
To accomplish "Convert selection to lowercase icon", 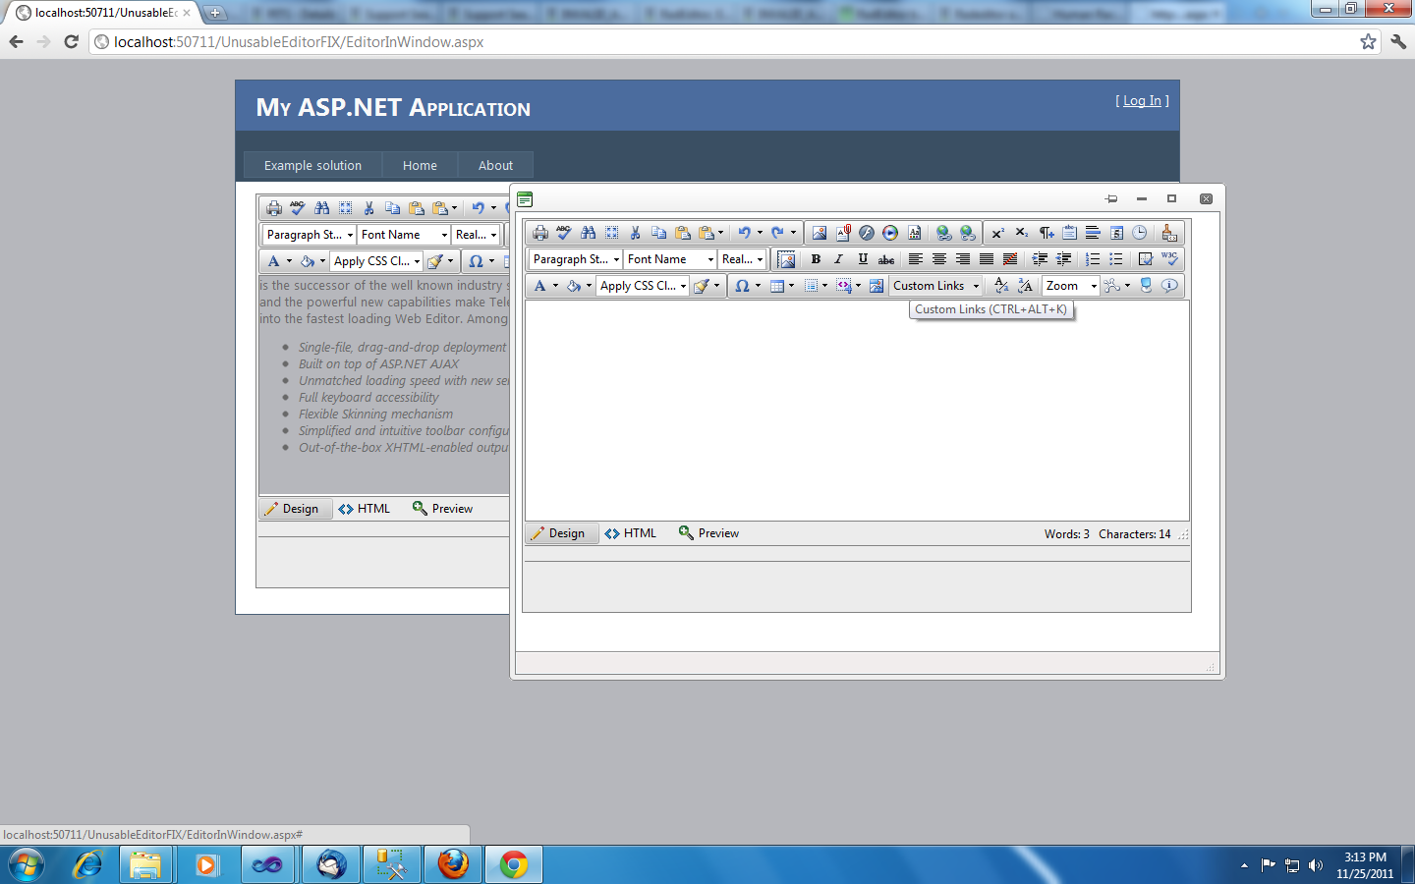I will coord(1001,286).
